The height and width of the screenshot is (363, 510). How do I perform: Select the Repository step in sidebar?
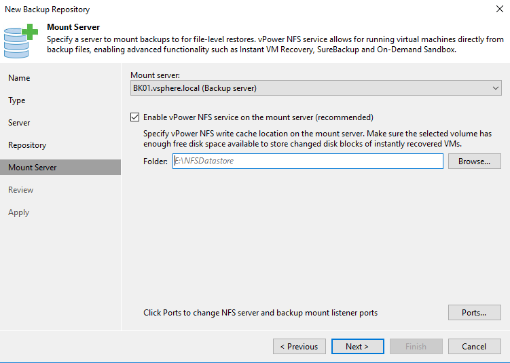(x=27, y=145)
